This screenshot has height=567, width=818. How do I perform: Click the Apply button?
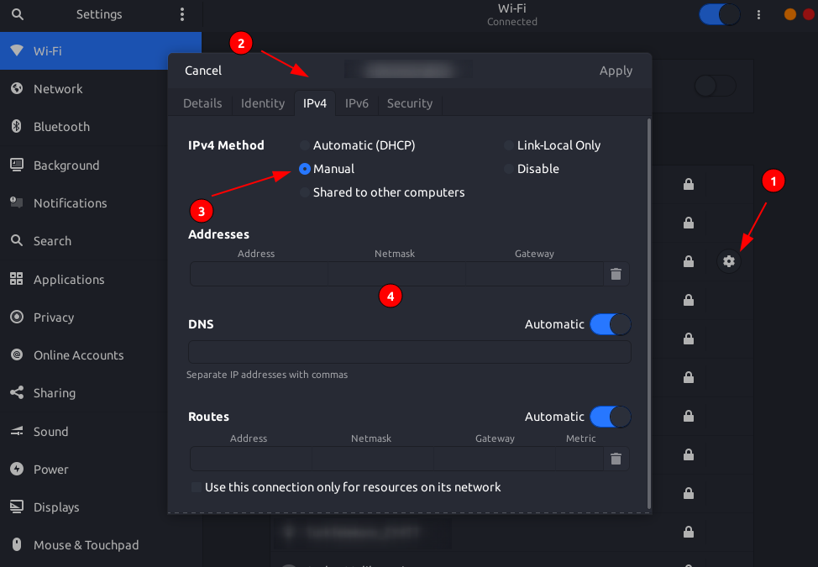[616, 71]
